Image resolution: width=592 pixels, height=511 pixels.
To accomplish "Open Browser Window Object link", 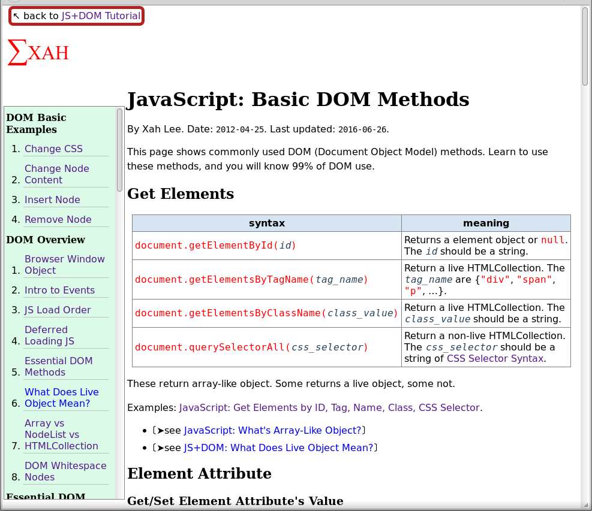I will [x=65, y=265].
